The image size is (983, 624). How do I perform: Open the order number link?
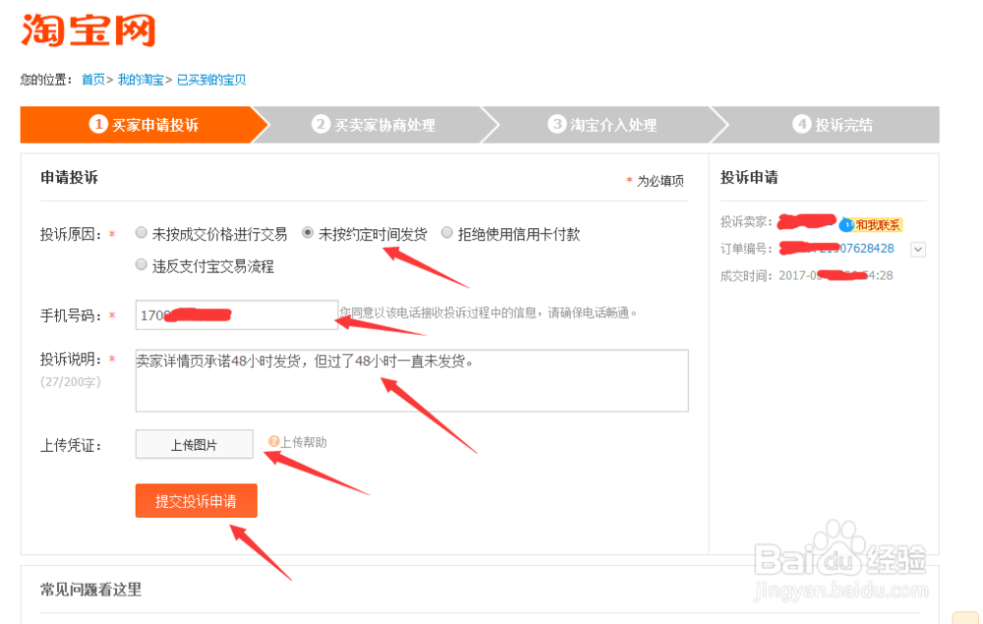point(837,248)
